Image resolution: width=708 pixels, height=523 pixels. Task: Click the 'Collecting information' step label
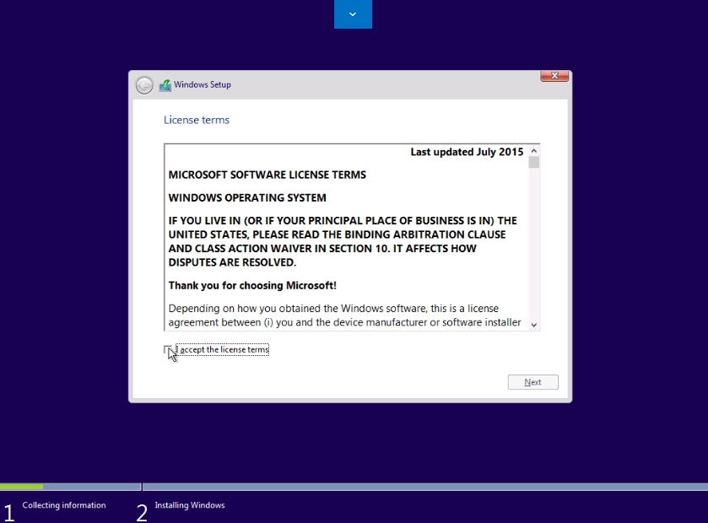[64, 505]
